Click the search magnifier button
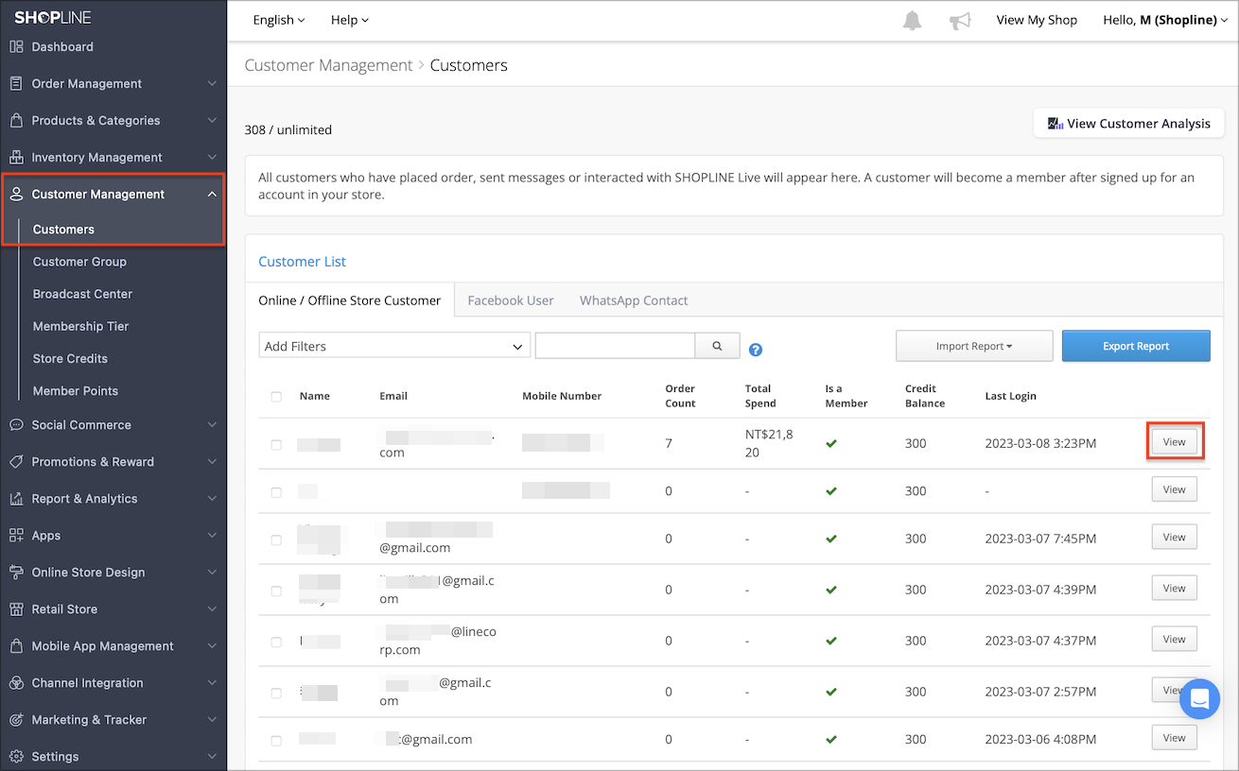Screen dimensions: 1239x771 coord(717,346)
